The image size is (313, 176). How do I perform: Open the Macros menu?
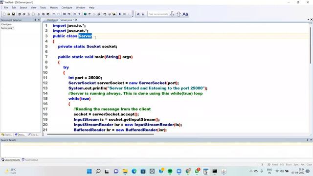tap(54, 8)
